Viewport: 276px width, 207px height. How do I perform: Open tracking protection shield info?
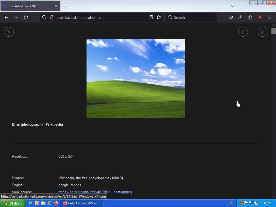pyautogui.click(x=44, y=17)
